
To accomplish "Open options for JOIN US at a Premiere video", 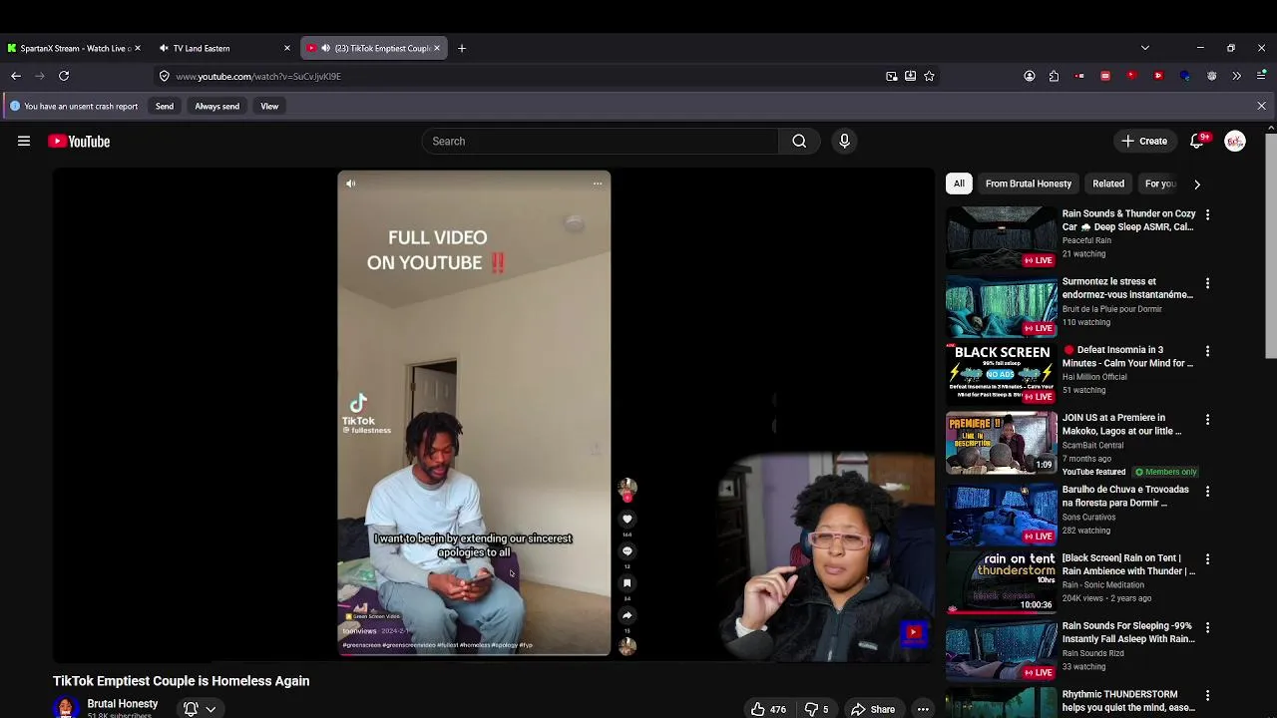I will (1207, 419).
